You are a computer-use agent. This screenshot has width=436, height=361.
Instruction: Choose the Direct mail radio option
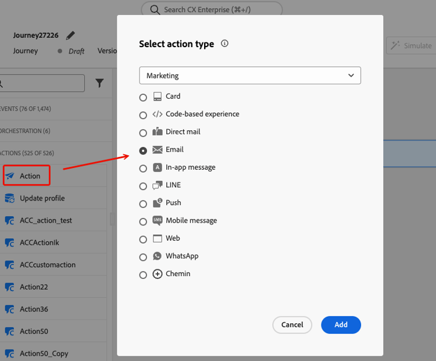[x=143, y=133]
